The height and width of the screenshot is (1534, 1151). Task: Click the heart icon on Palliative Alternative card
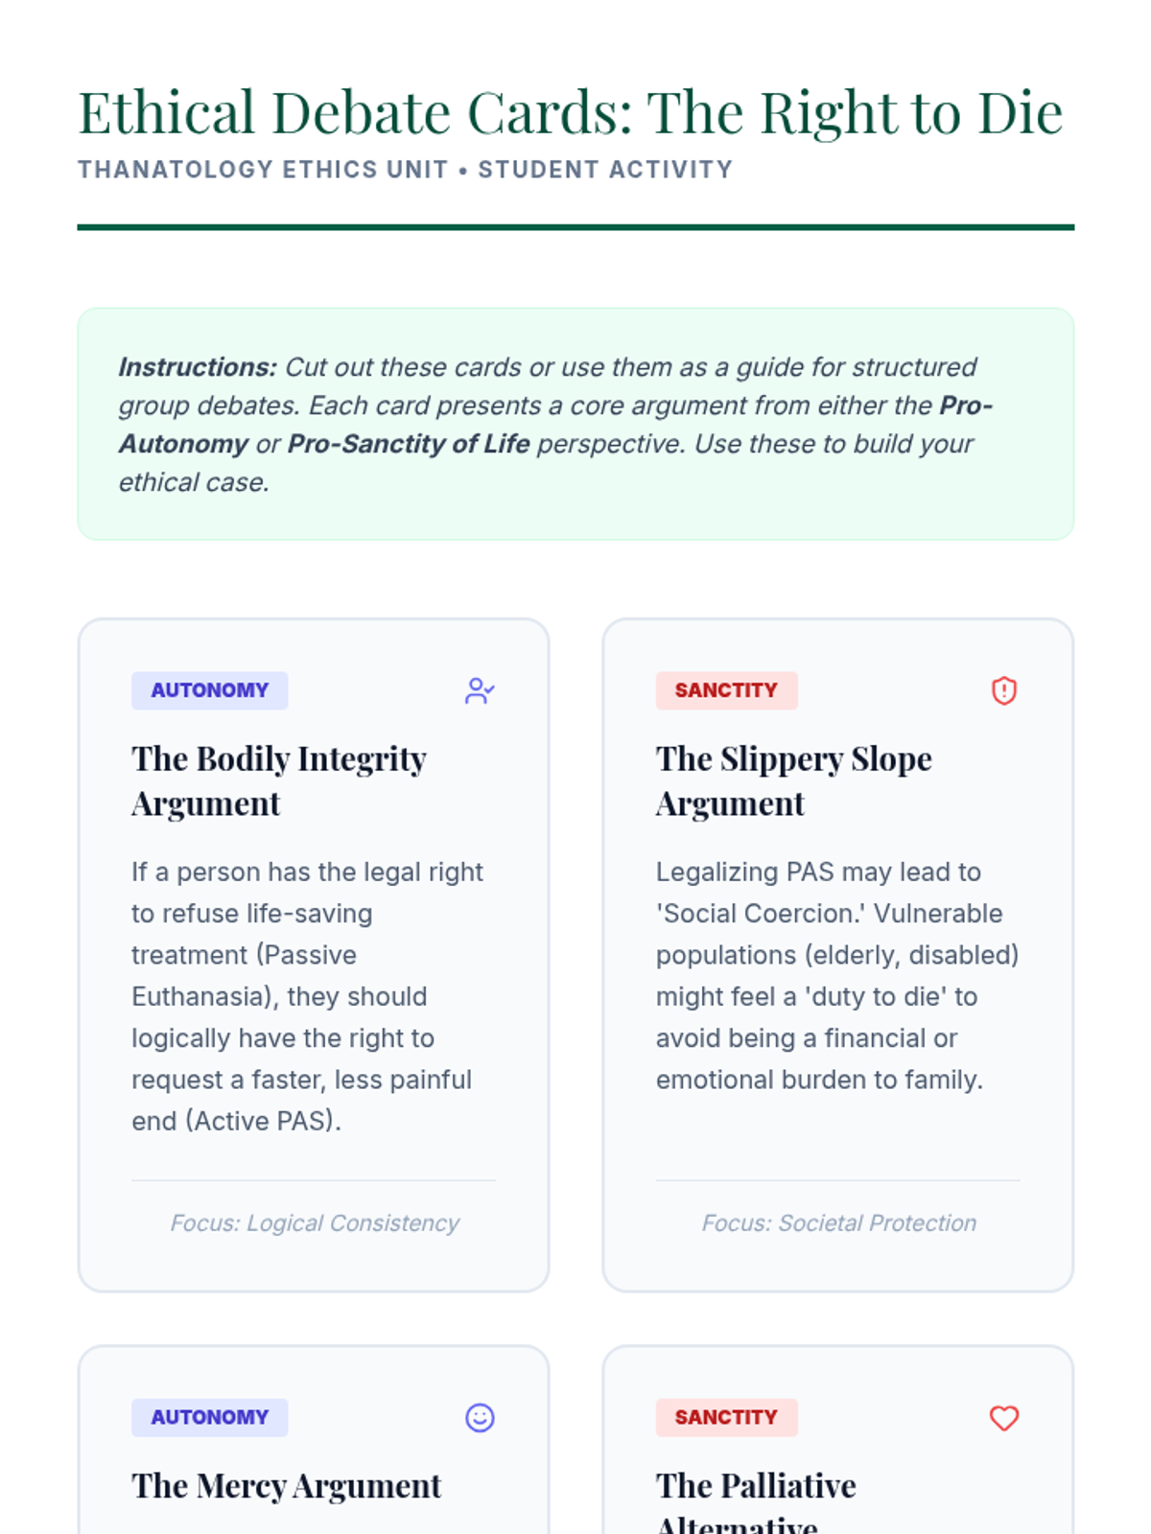[1003, 1417]
